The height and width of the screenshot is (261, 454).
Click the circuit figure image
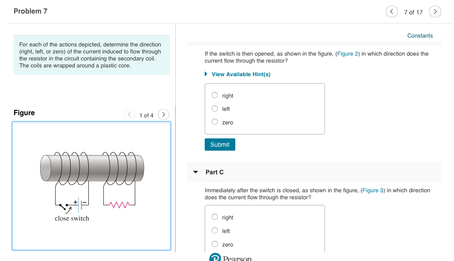[x=91, y=186]
